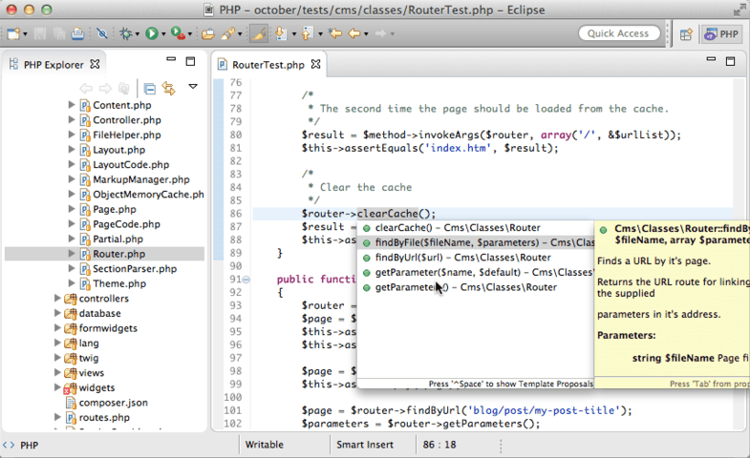Click the Back navigation arrow in toolbar
This screenshot has height=458, width=750.
354,33
